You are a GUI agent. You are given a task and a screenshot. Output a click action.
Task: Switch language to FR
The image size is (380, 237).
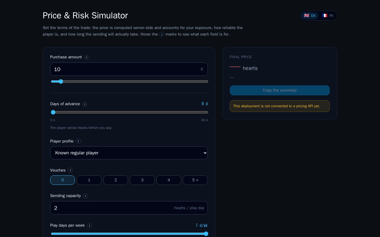pos(327,16)
